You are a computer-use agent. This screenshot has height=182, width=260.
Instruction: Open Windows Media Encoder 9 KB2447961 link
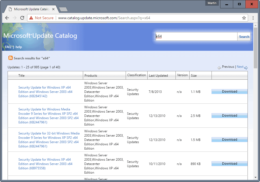[48, 116]
